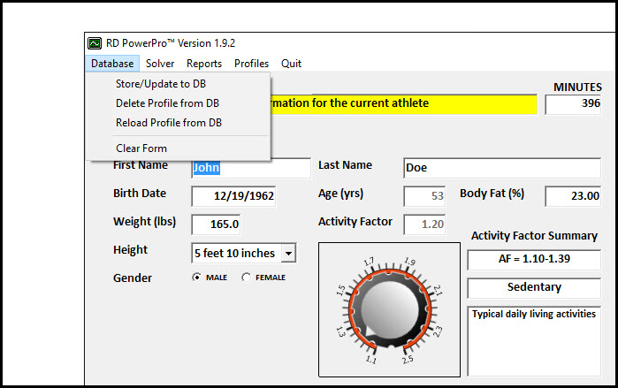Click the Weight field showing 165.0
The height and width of the screenshot is (388, 618).
(x=216, y=224)
